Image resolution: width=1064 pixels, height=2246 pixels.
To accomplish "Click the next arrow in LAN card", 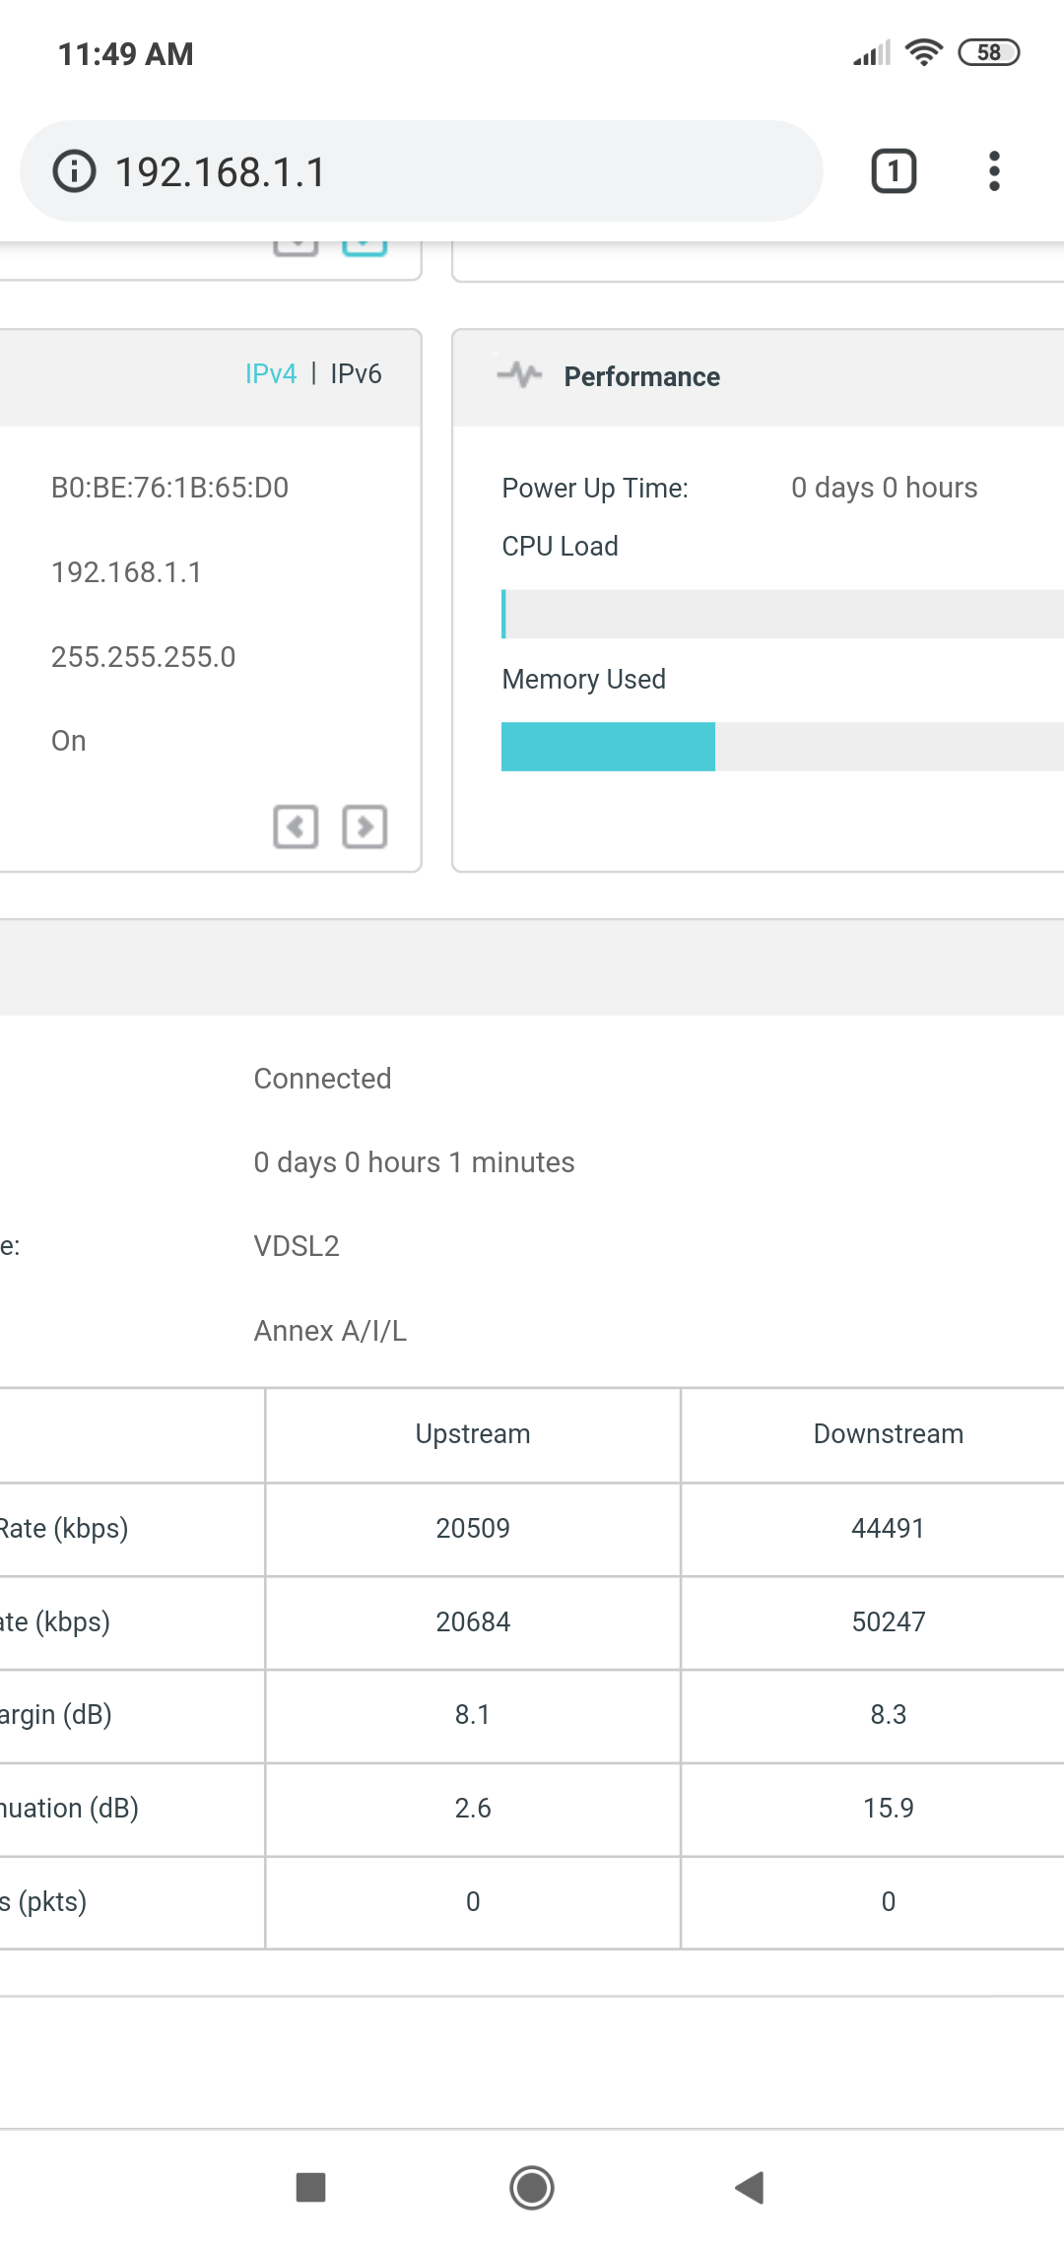I will point(365,826).
